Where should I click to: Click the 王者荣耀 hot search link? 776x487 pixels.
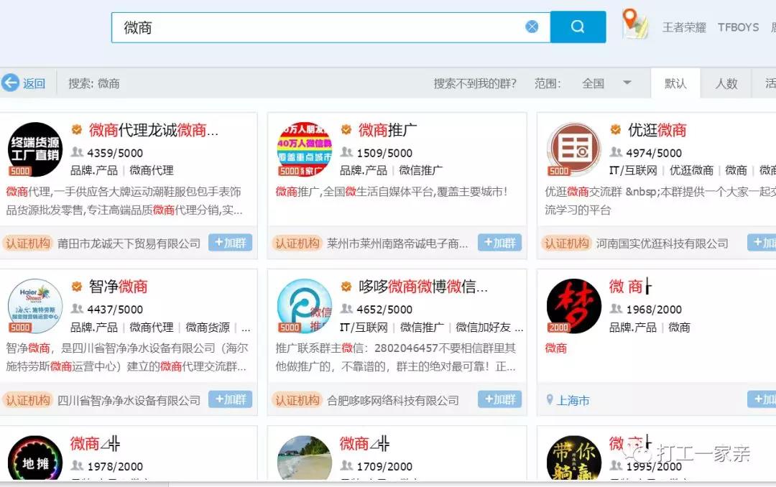coord(683,27)
